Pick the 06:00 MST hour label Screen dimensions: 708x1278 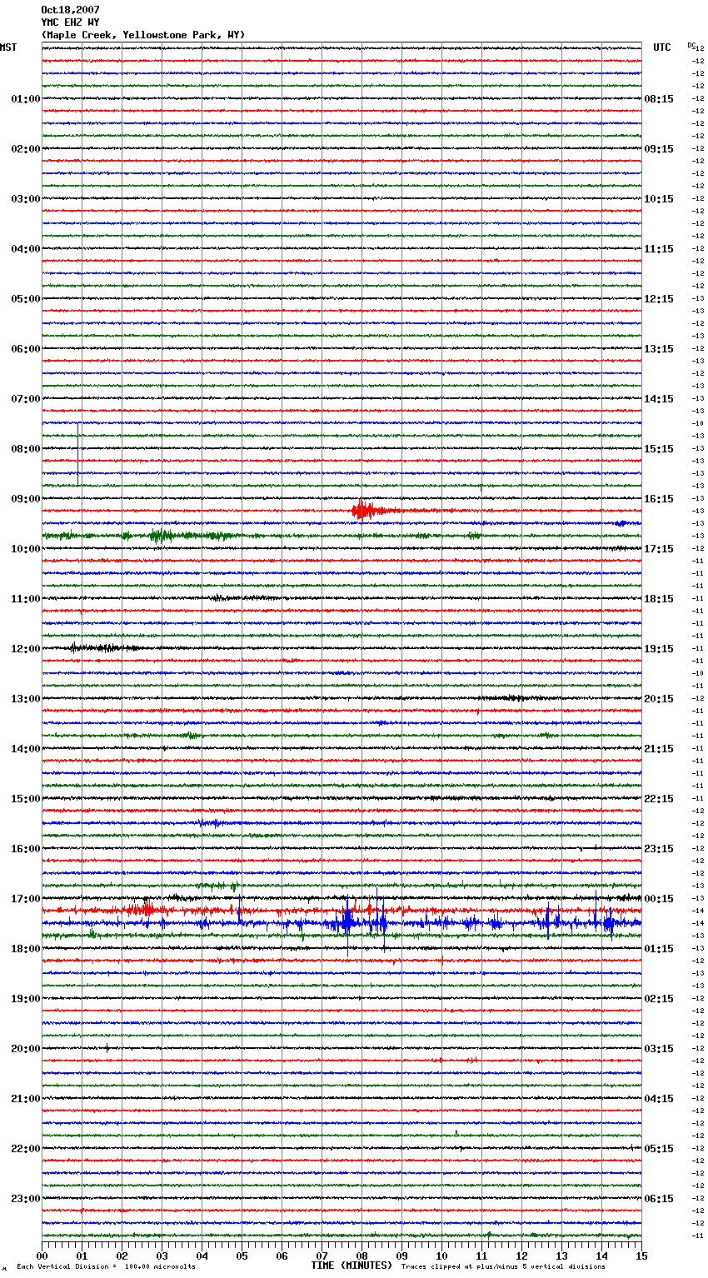tap(26, 349)
